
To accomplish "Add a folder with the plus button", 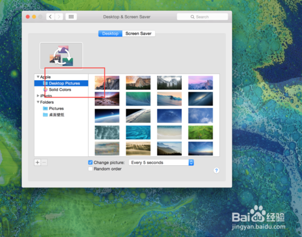I will click(x=37, y=162).
